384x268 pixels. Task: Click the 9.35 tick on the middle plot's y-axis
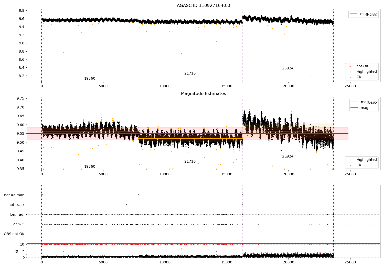[x=20, y=169]
